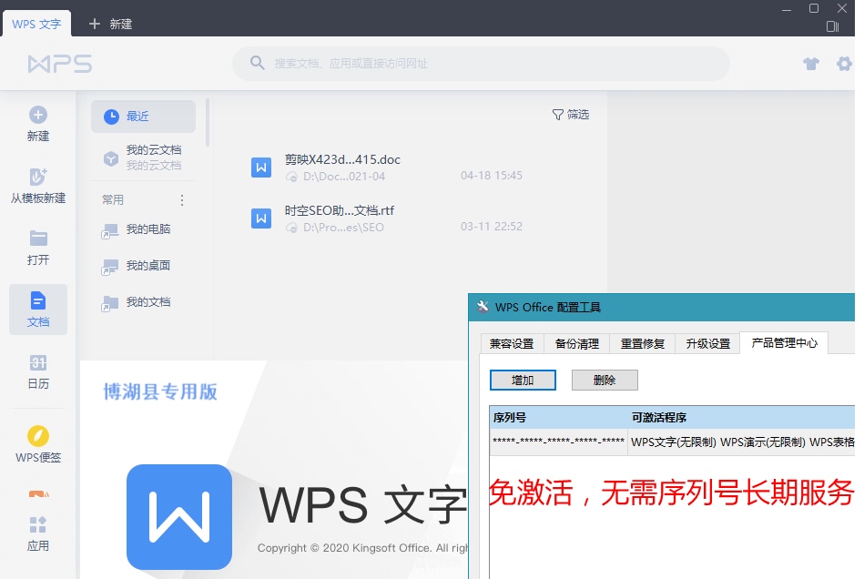Click the plus icon on the 新建 tab
Viewport: 864px width, 579px height.
[x=95, y=24]
